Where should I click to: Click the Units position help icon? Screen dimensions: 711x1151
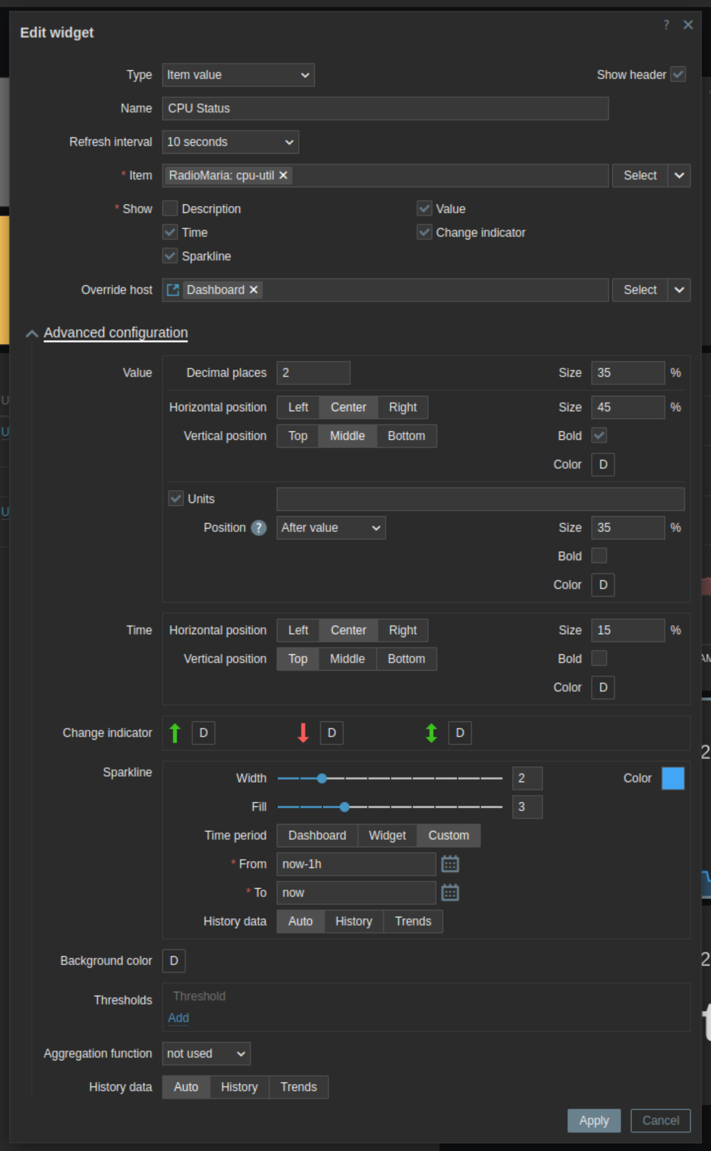[x=259, y=527]
